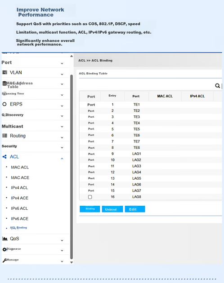Select the TE8 table cell
224x283 pixels.
click(136, 147)
